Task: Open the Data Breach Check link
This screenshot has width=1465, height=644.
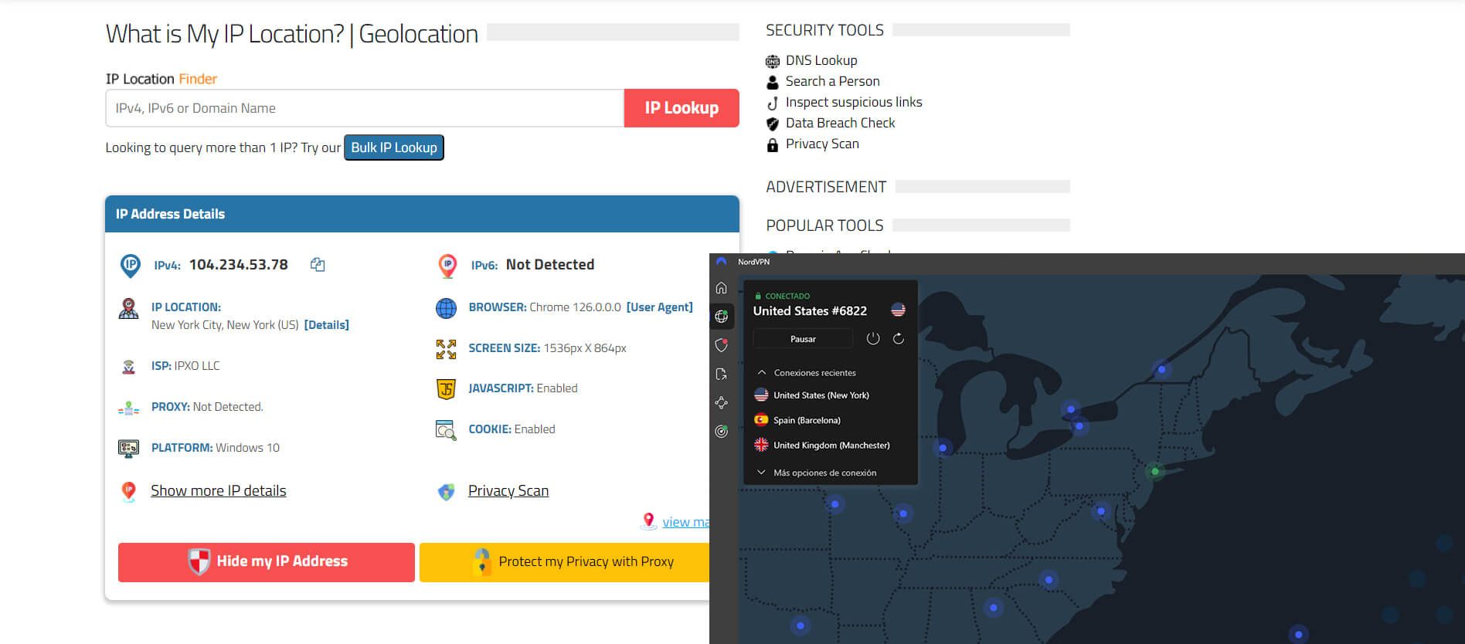Action: [840, 123]
